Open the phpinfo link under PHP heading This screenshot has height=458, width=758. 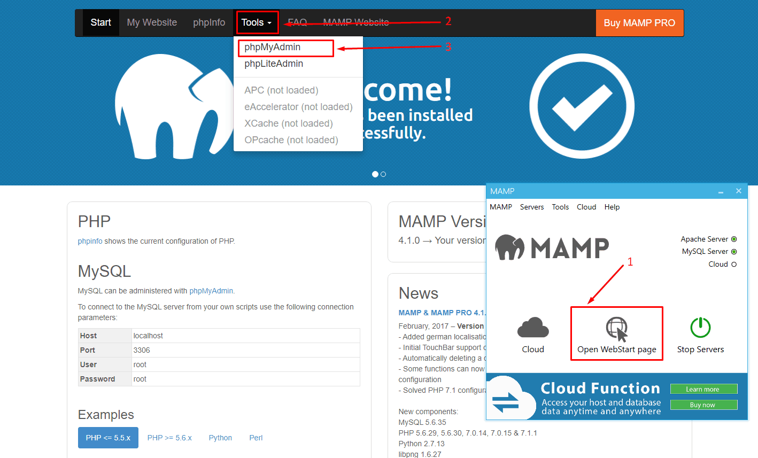tap(90, 241)
